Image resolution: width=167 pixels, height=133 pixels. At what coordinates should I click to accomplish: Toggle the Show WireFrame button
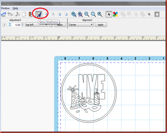click(39, 14)
